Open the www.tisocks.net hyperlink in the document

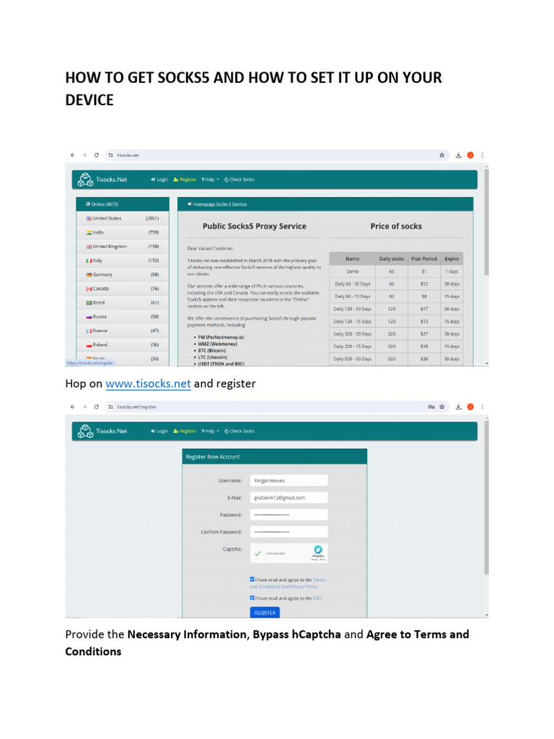click(148, 384)
